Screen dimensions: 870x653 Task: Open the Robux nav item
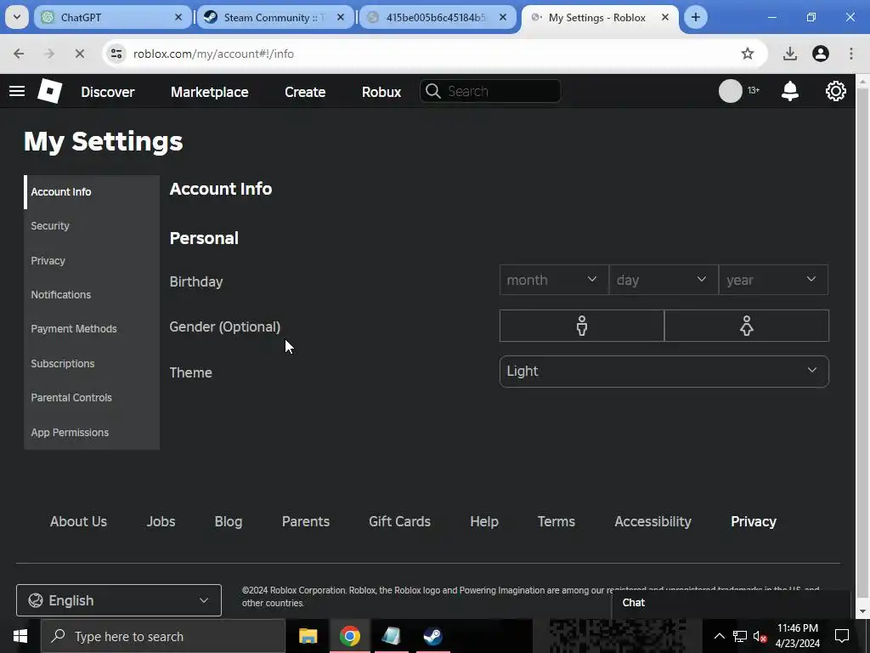381,92
